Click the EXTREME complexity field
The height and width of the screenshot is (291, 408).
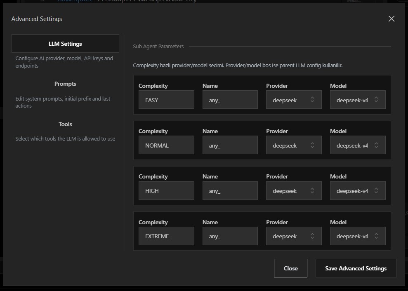click(166, 236)
